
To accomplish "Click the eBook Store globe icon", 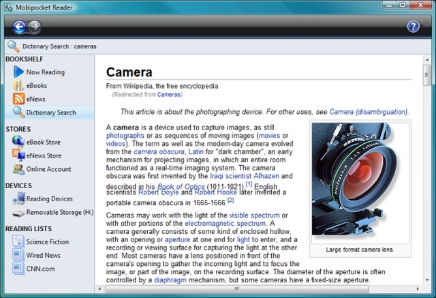I will tap(18, 141).
